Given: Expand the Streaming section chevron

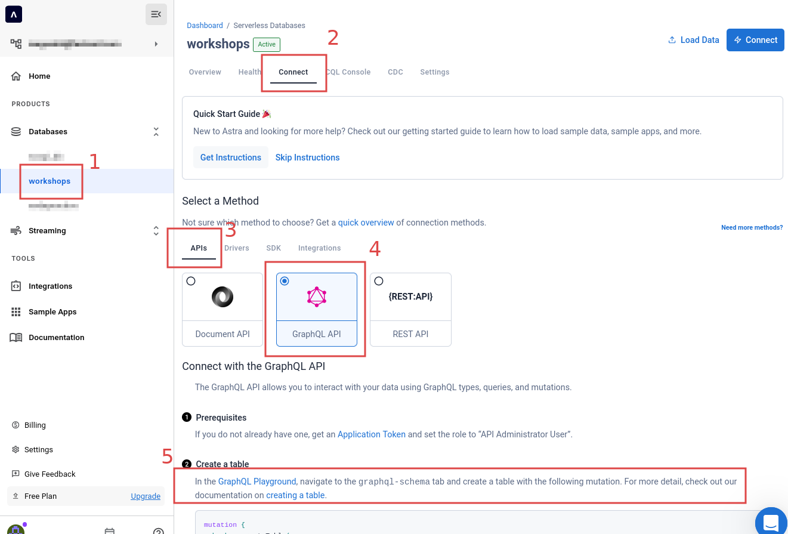Looking at the screenshot, I should pyautogui.click(x=156, y=230).
